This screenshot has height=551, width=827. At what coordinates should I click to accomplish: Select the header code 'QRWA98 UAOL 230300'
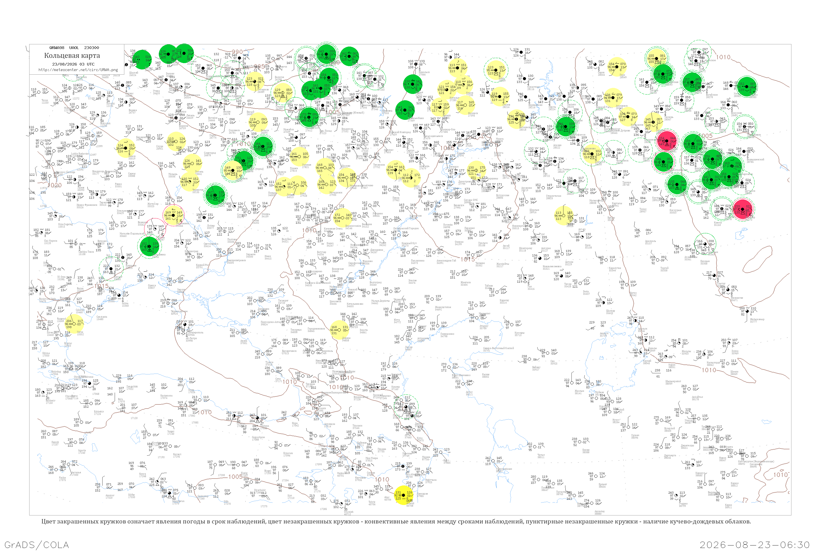(74, 48)
